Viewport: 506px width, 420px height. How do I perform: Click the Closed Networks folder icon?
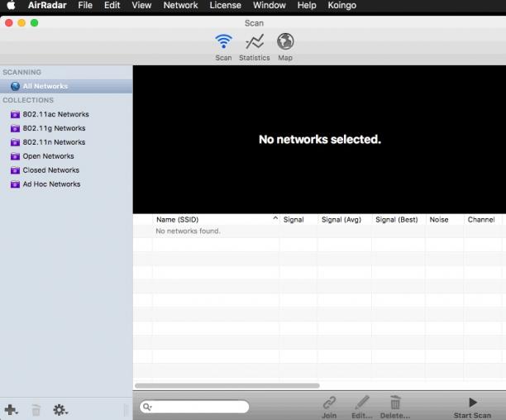point(15,170)
